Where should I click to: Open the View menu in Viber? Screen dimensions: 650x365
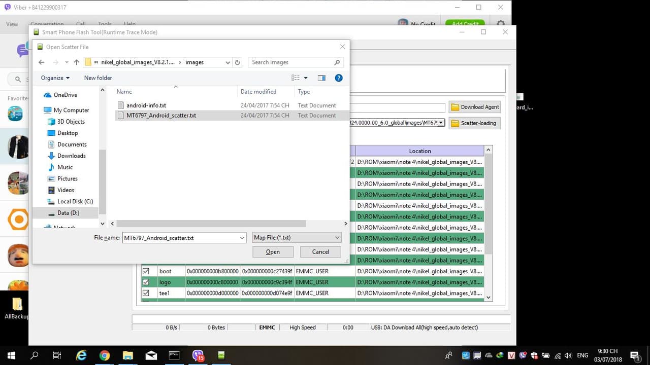click(12, 24)
